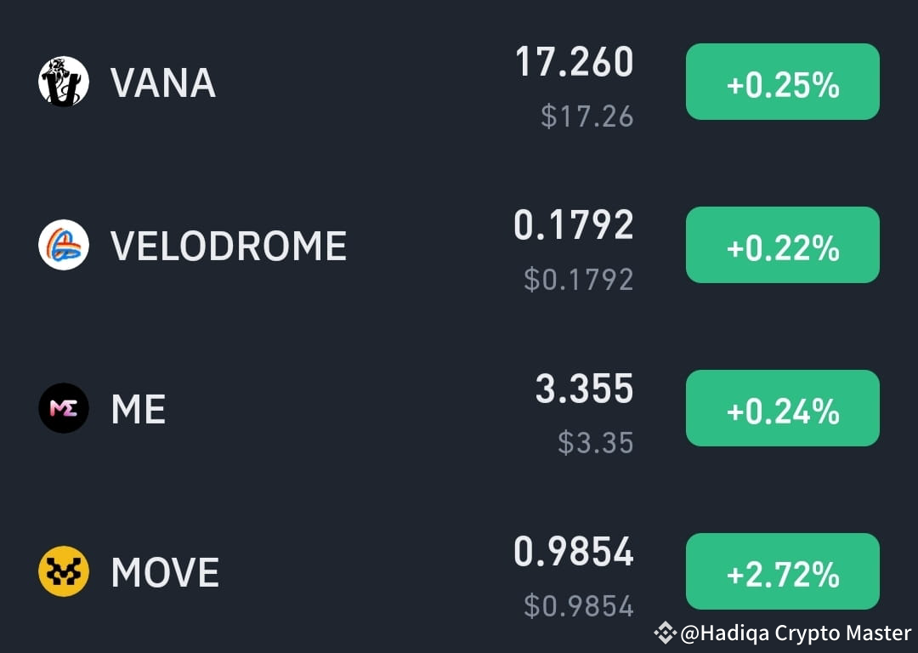Select the VANA price 17.260
This screenshot has height=653, width=918.
575,62
